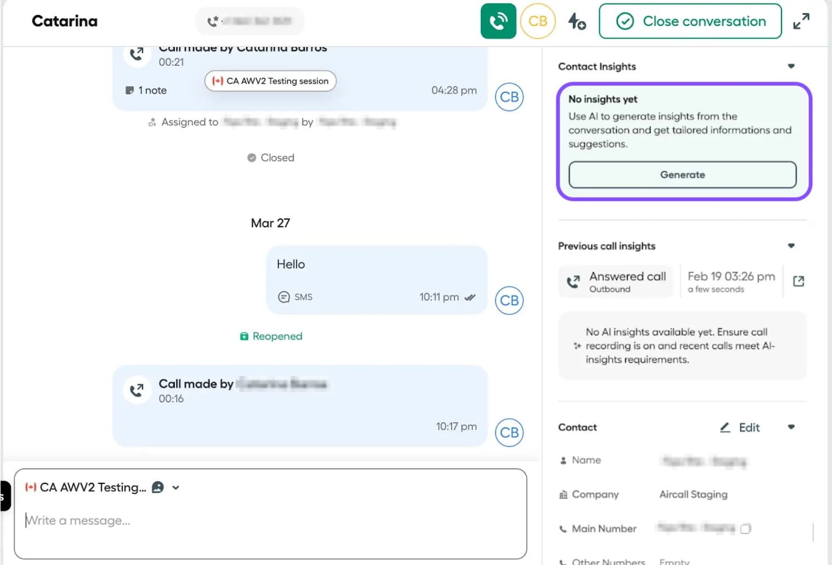Open the CB avatar in the header
Viewport: 832px width, 565px height.
(538, 21)
